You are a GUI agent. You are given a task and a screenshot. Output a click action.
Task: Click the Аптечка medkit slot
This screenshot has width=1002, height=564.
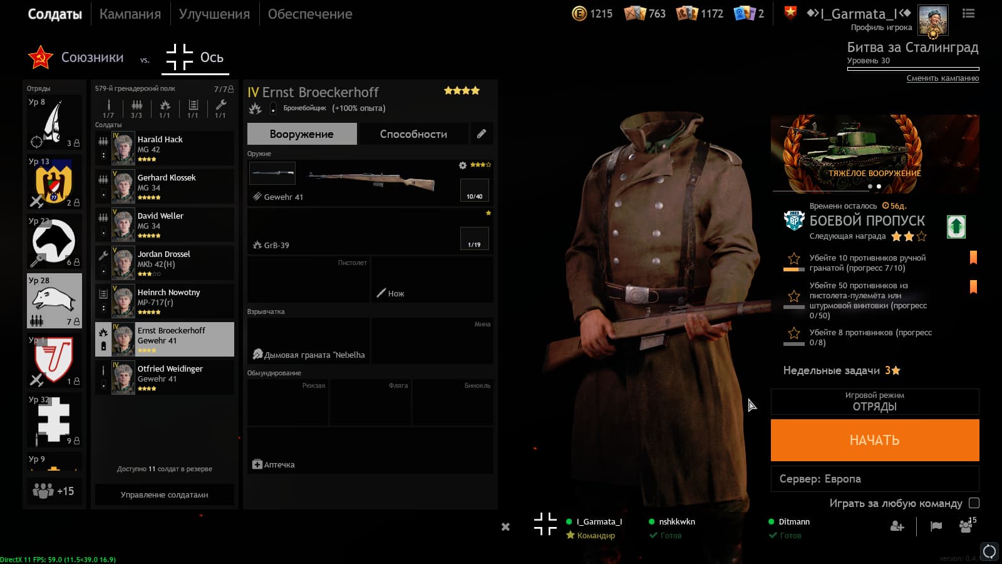pyautogui.click(x=370, y=450)
